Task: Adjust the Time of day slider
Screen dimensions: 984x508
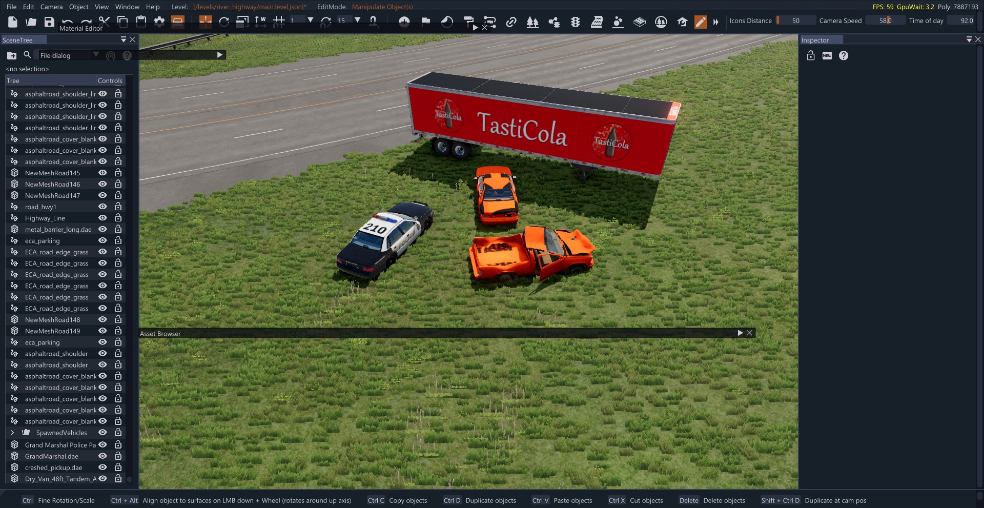Action: click(x=960, y=21)
